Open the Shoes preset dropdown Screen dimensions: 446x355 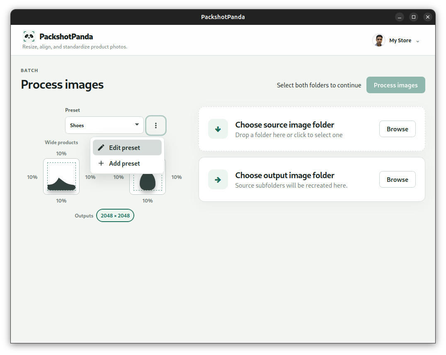click(x=104, y=125)
